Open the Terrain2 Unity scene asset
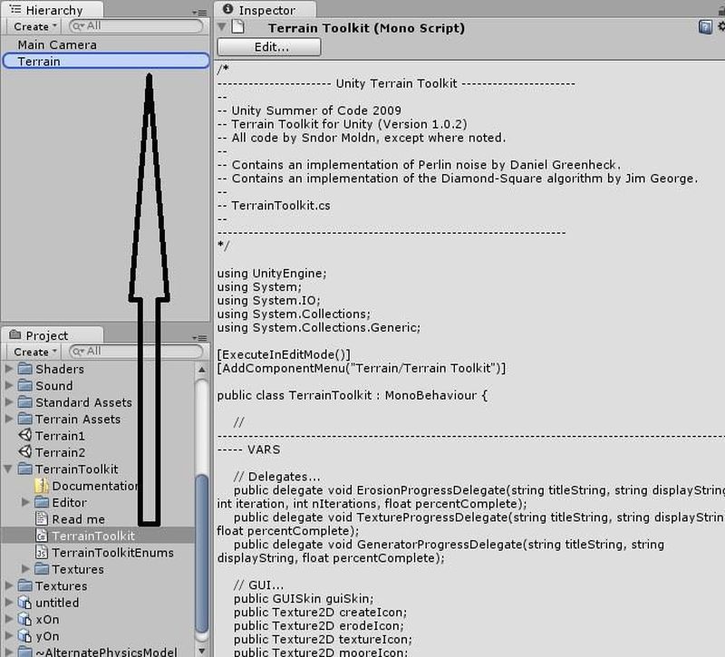This screenshot has height=657, width=725. click(59, 452)
